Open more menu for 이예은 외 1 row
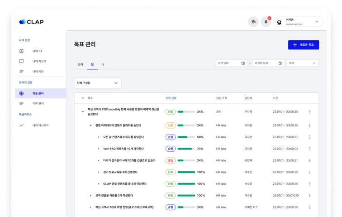 pos(310,207)
